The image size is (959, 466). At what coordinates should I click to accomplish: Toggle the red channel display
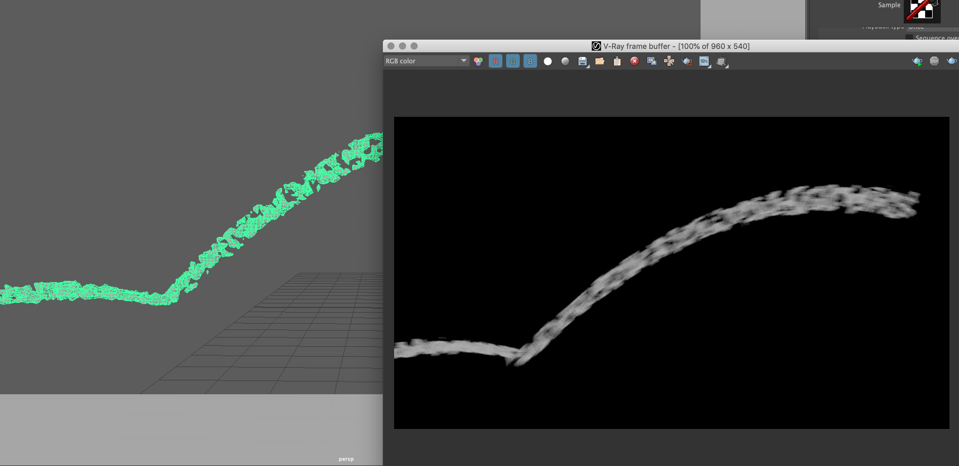(x=495, y=61)
